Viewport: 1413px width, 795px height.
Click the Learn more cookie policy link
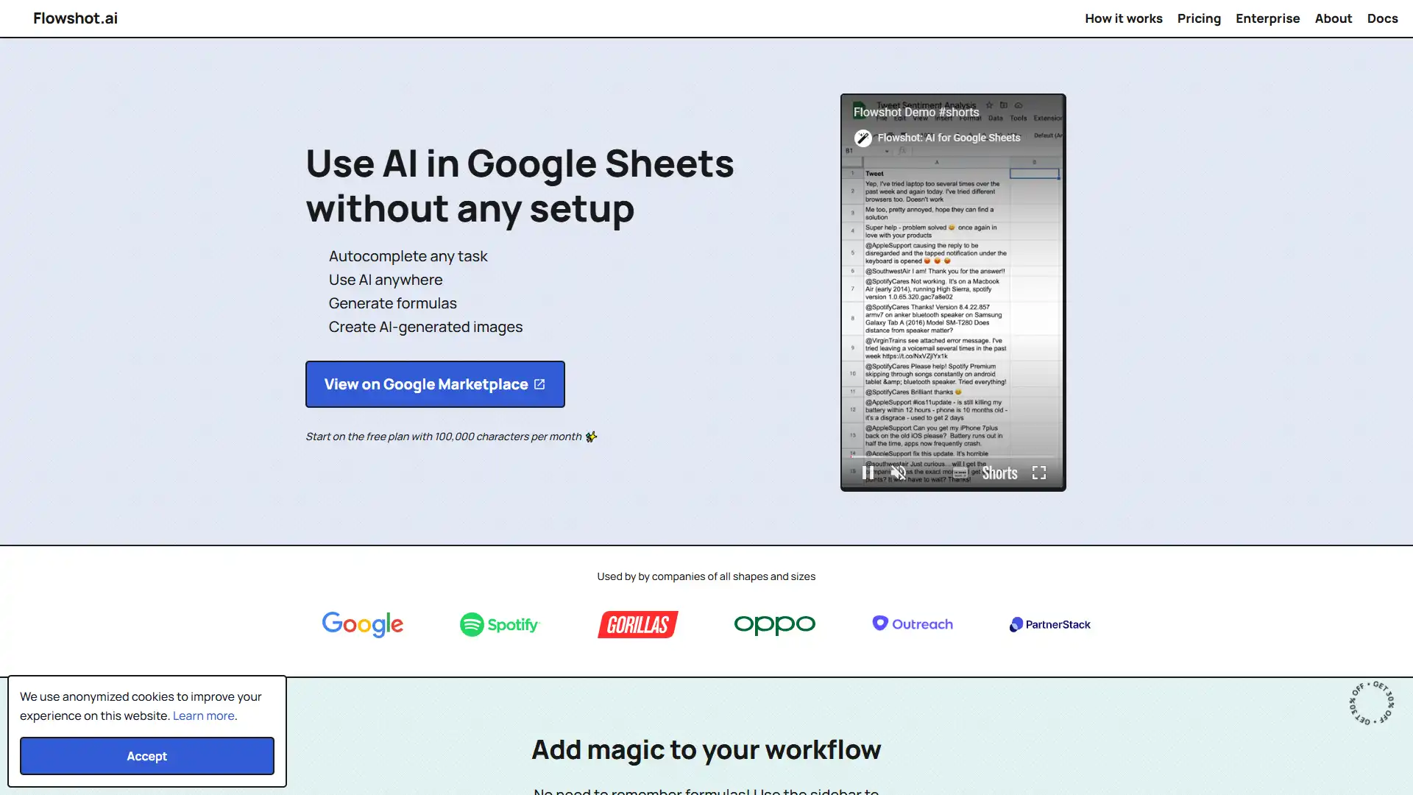[x=203, y=715]
